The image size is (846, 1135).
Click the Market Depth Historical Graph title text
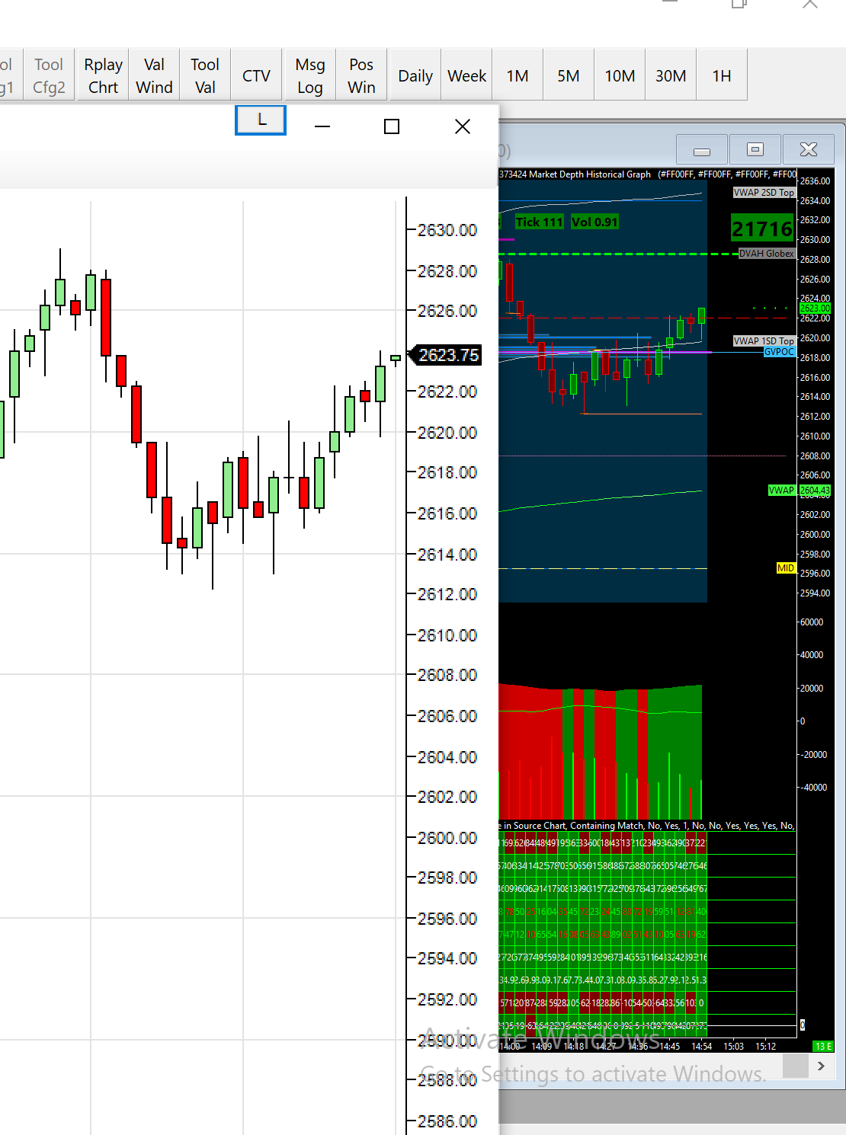tap(590, 174)
